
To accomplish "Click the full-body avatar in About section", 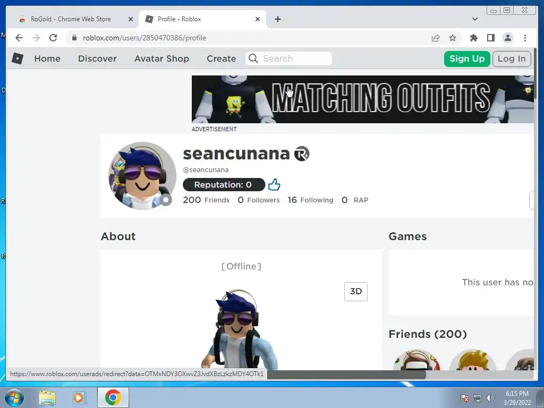I will point(240,328).
